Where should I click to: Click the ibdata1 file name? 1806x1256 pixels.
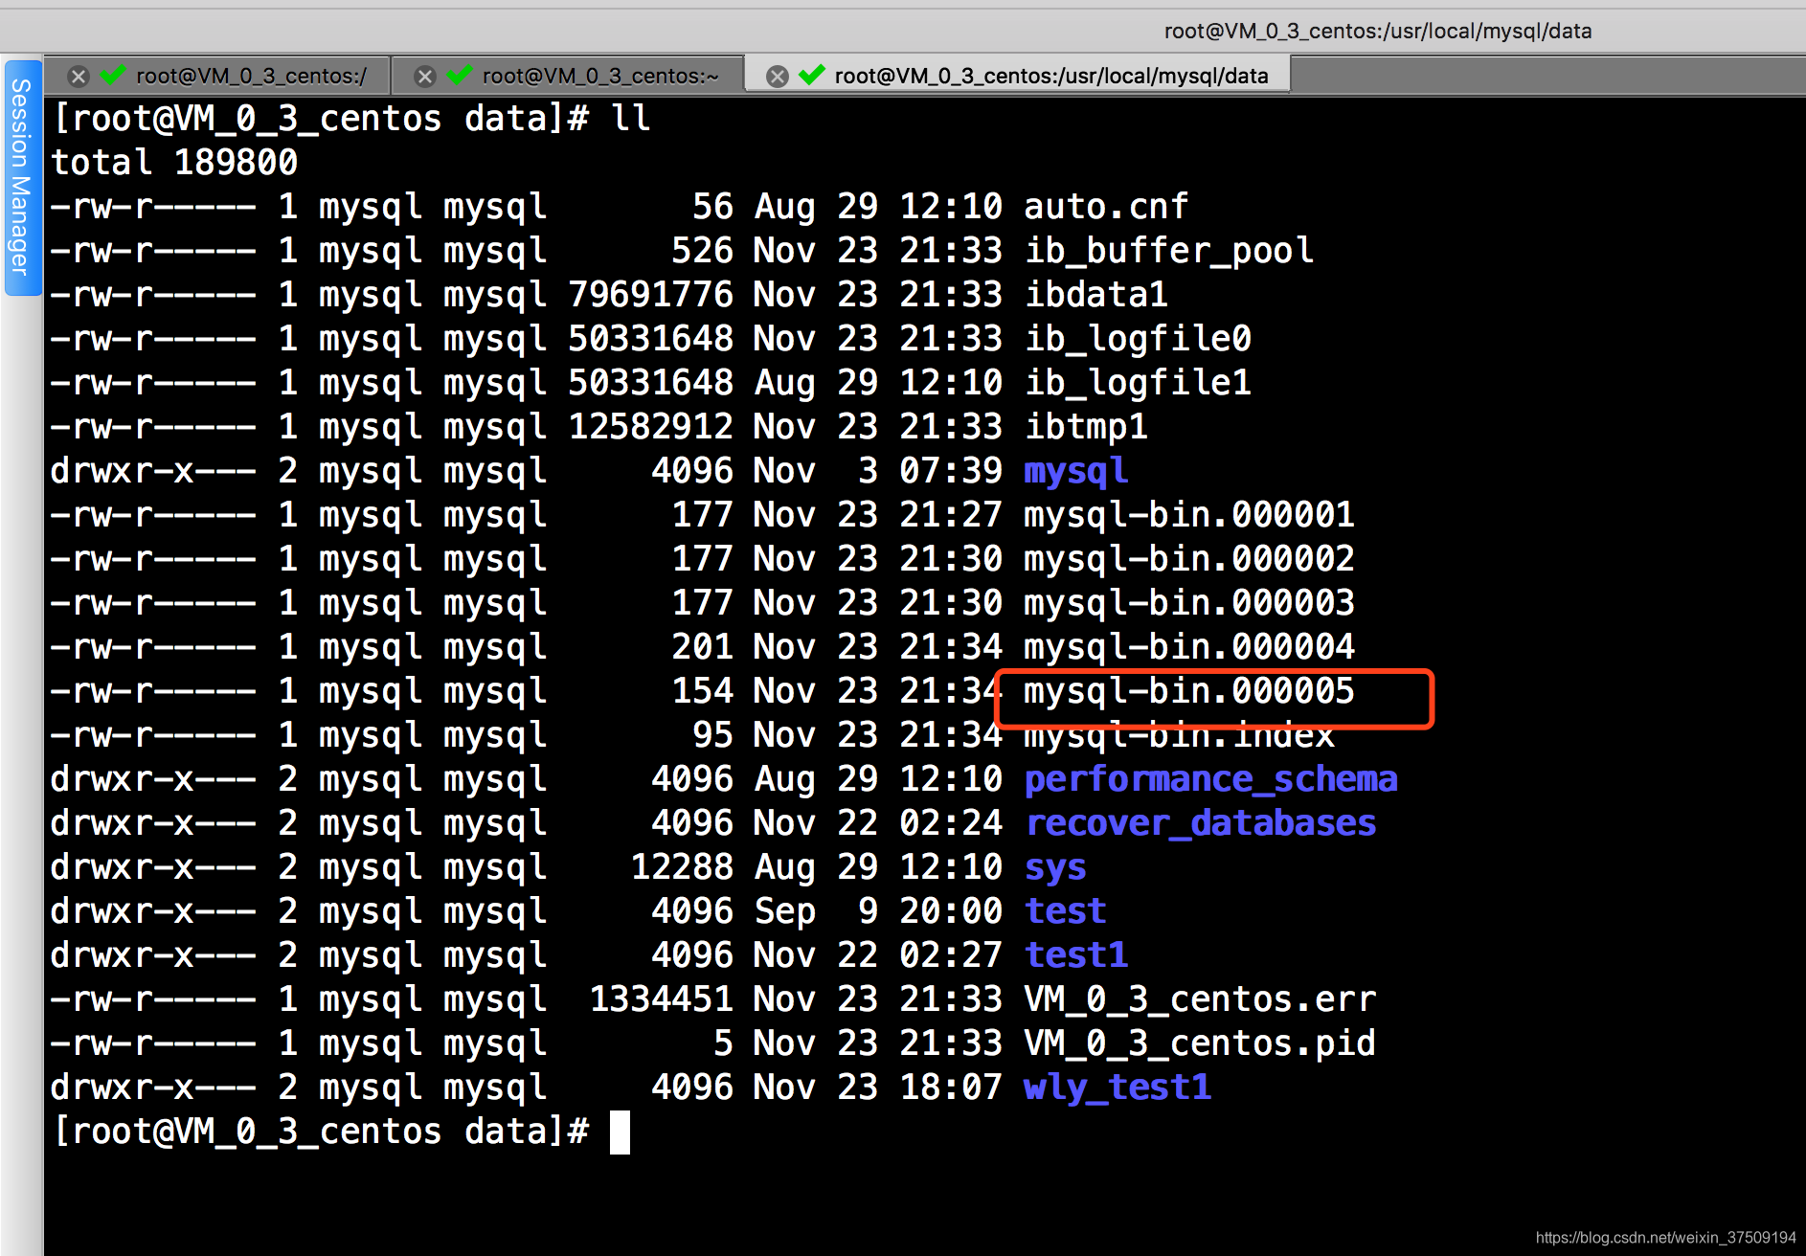(x=1095, y=294)
